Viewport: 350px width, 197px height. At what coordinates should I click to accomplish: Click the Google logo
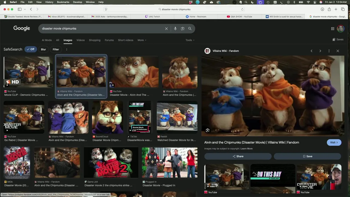(22, 28)
